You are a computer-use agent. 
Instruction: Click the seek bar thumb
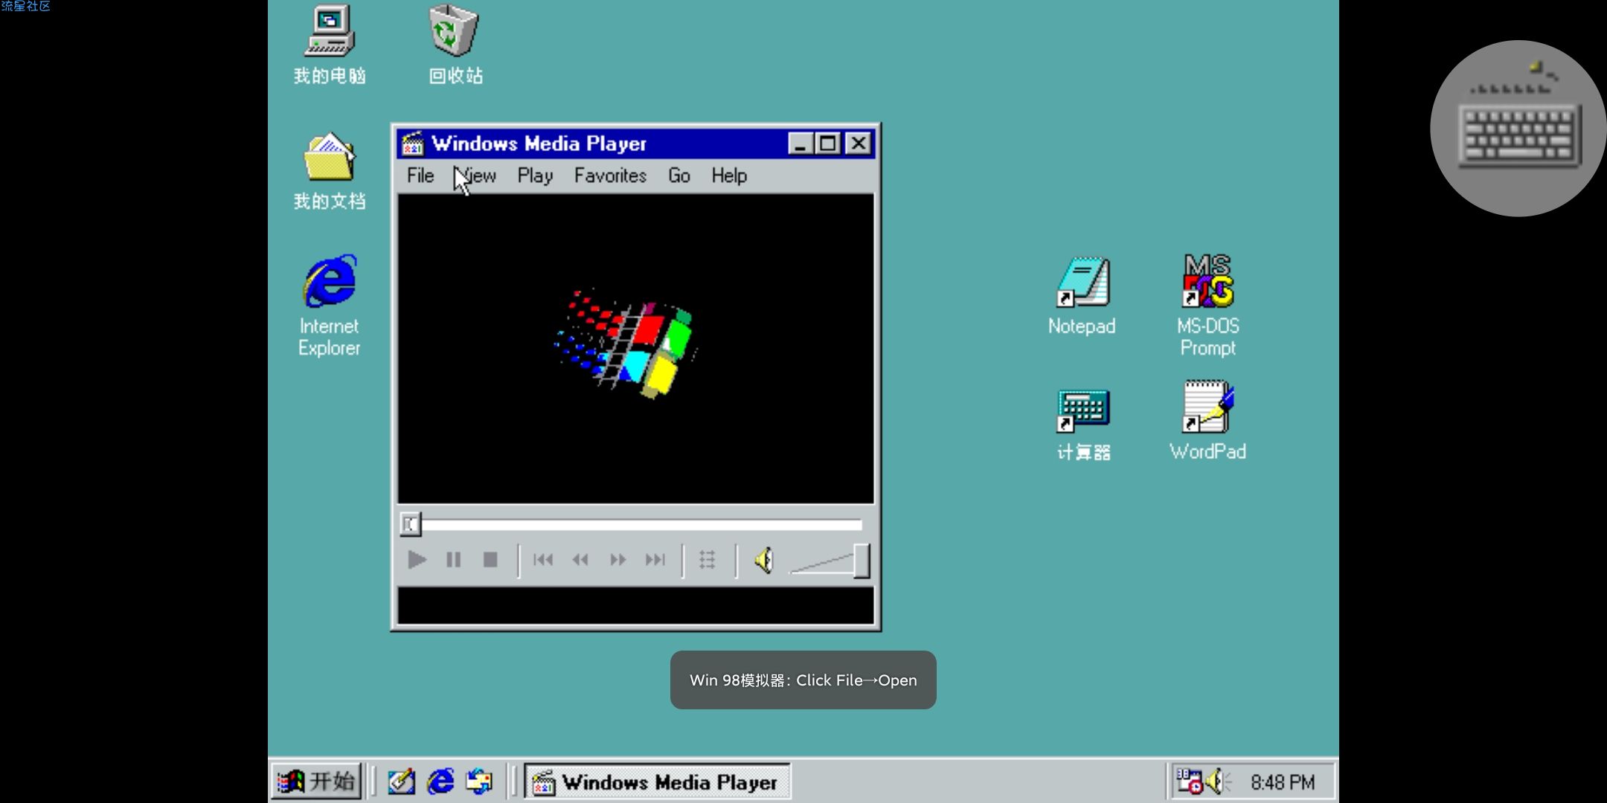tap(410, 524)
